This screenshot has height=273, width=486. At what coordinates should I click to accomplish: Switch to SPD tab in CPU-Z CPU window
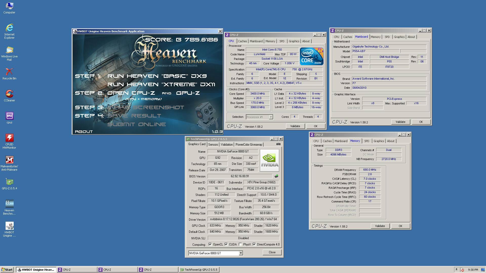click(x=282, y=41)
